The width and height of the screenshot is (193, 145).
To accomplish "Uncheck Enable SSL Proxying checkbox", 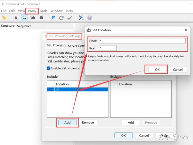I will pos(49,68).
